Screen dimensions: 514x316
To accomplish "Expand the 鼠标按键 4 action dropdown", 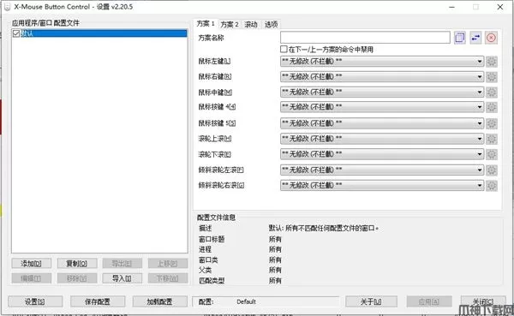I will pos(382,107).
